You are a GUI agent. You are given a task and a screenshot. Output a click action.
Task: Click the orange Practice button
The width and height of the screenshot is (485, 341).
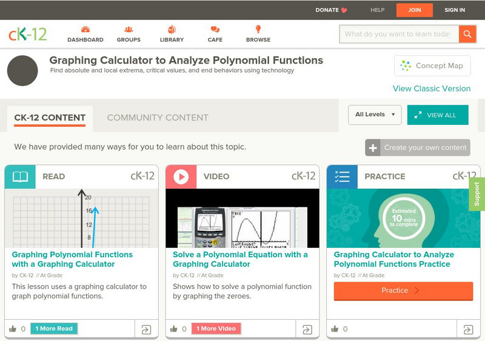point(403,291)
